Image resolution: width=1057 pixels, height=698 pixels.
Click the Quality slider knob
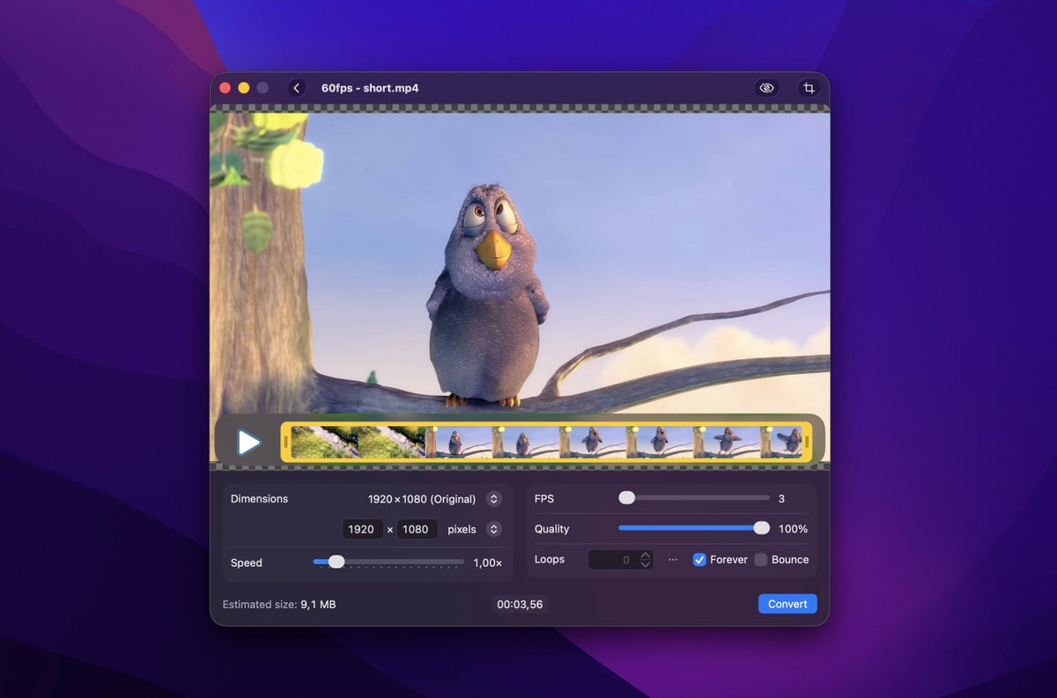[761, 528]
